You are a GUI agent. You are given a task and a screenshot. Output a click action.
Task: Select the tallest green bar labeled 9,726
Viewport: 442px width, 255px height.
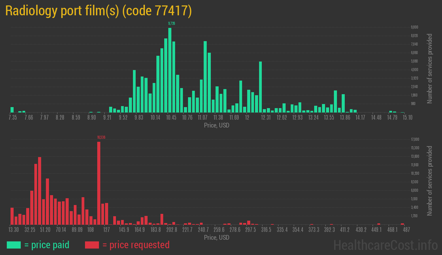click(170, 70)
